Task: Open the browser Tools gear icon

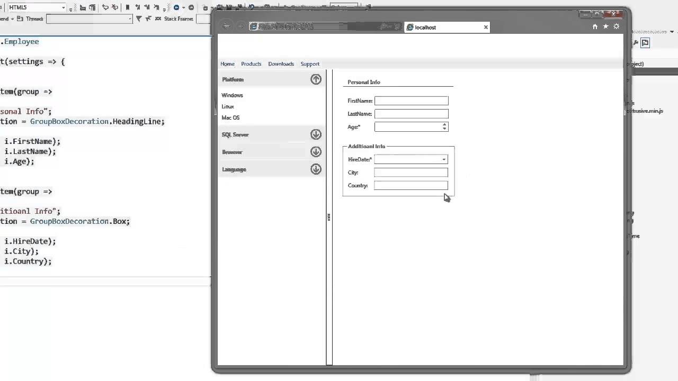Action: [616, 26]
